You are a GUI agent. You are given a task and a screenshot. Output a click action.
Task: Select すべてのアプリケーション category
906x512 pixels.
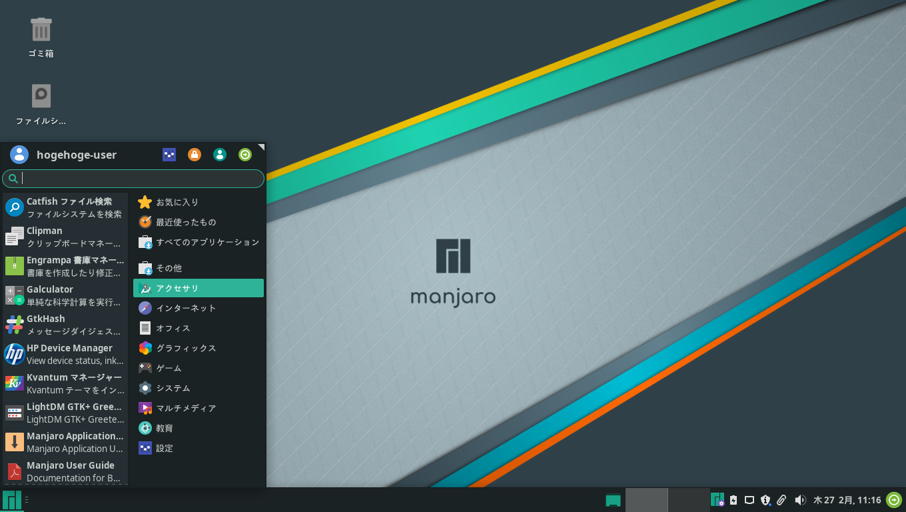pyautogui.click(x=199, y=242)
